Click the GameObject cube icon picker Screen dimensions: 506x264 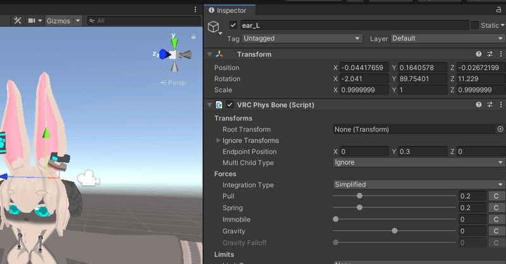214,27
